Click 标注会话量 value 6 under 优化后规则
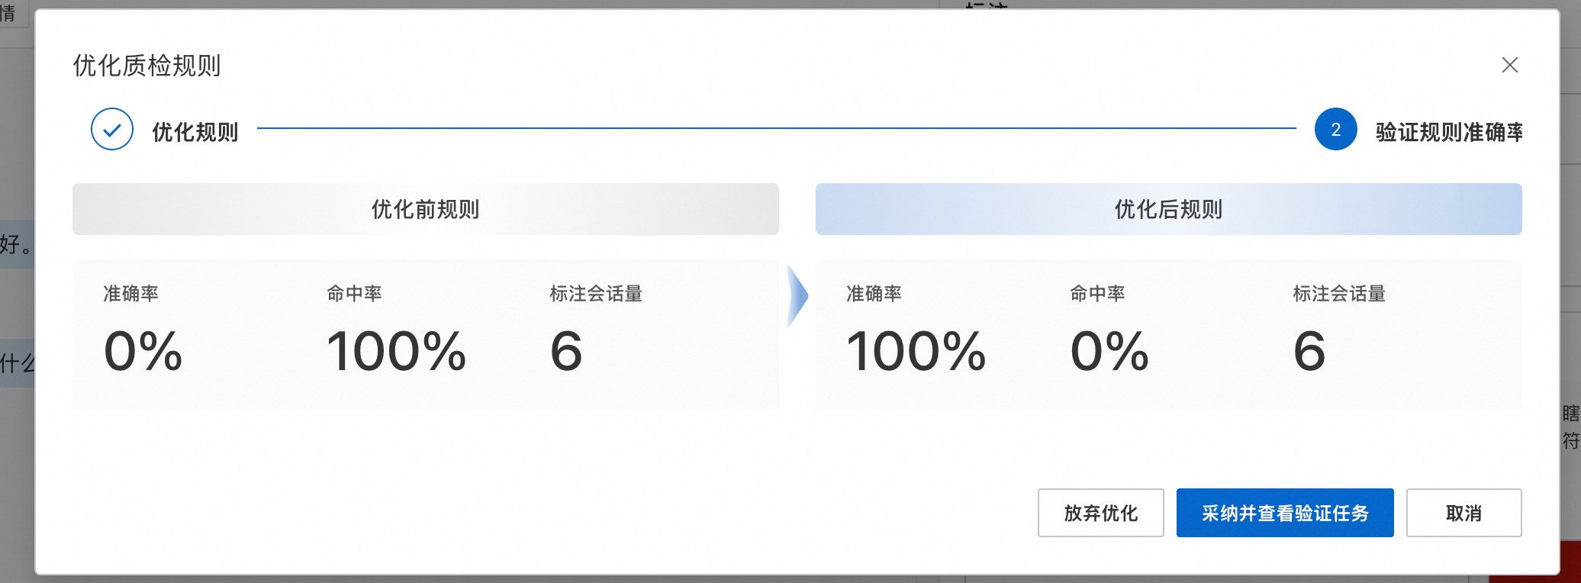The height and width of the screenshot is (583, 1581). point(1309,351)
